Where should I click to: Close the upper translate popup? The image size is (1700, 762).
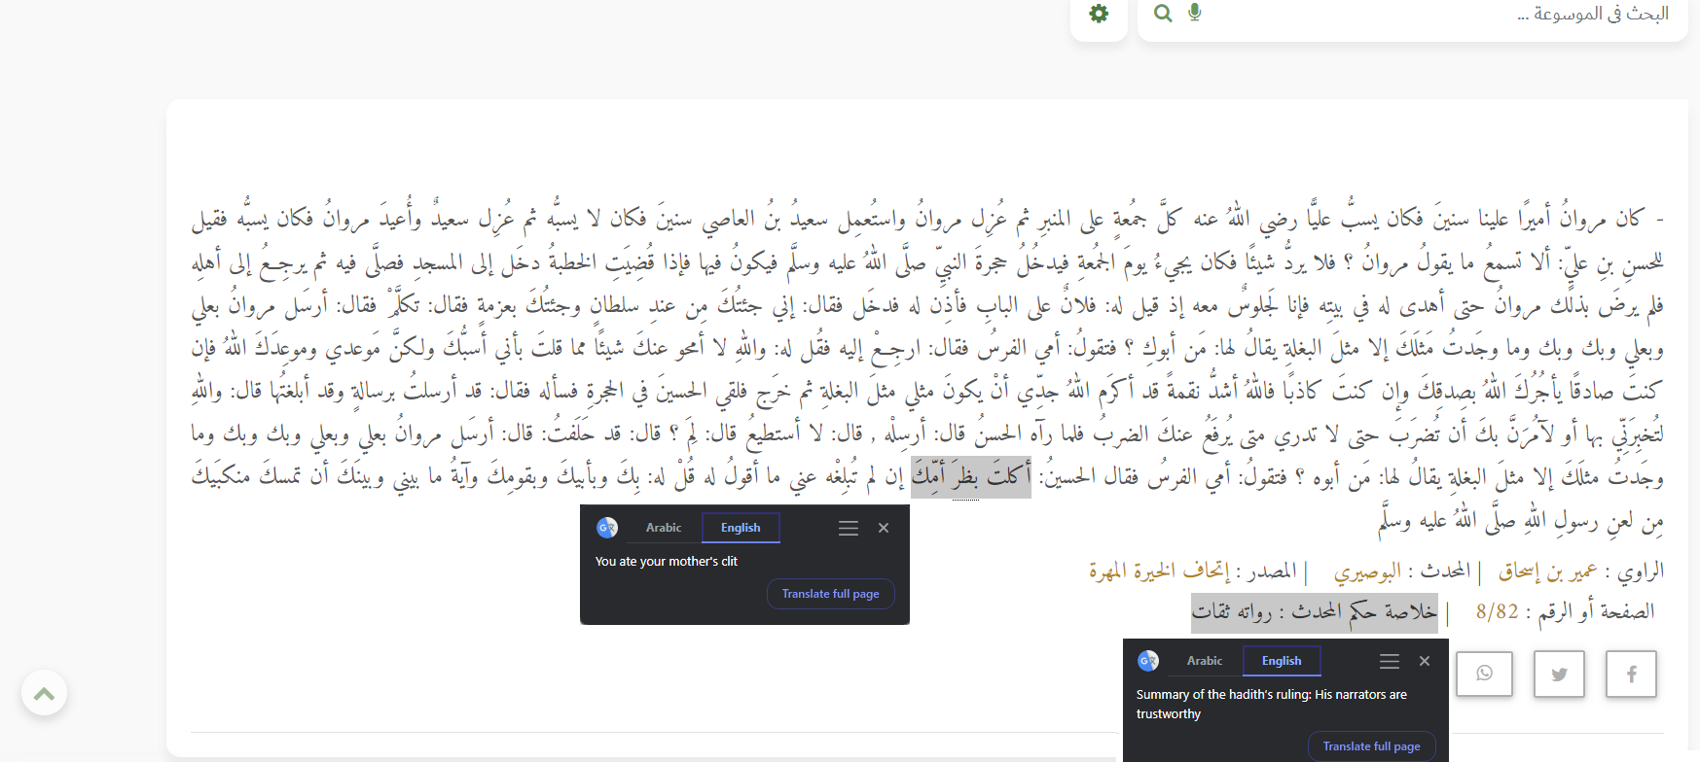point(884,528)
